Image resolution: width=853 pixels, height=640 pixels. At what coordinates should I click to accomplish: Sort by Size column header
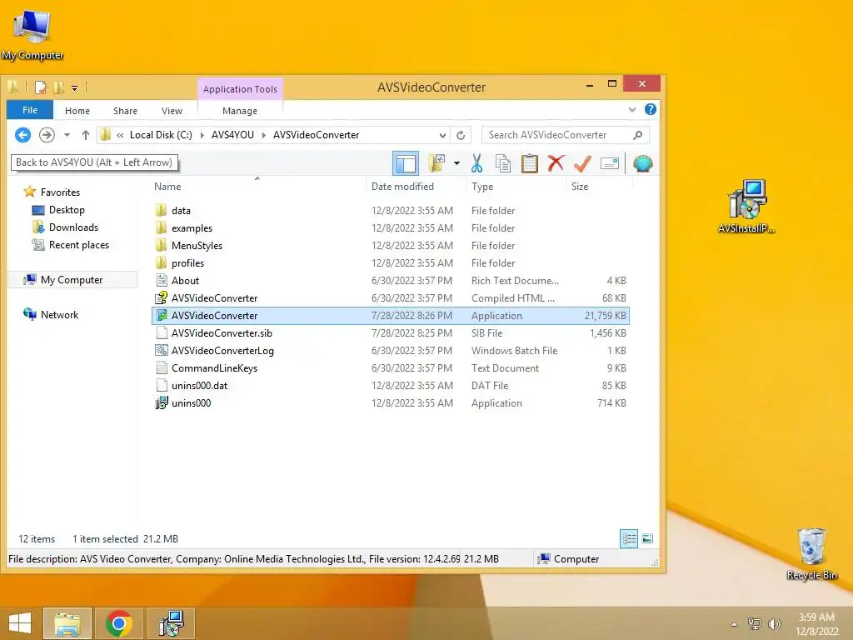click(x=580, y=186)
